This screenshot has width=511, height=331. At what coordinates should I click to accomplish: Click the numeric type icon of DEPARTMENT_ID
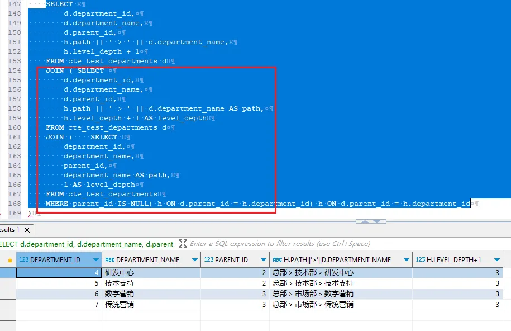coord(24,260)
